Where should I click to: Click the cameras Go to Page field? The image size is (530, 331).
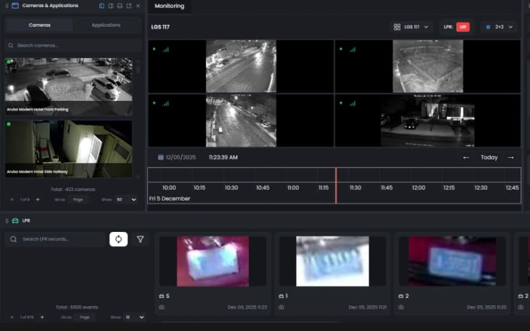point(78,199)
